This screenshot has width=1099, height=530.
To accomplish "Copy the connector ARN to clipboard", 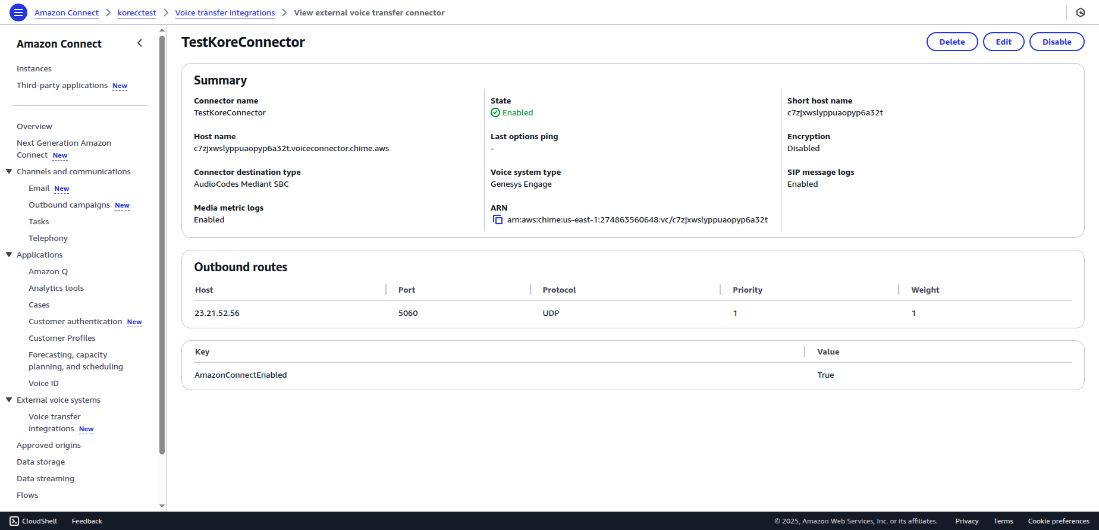I will (498, 220).
